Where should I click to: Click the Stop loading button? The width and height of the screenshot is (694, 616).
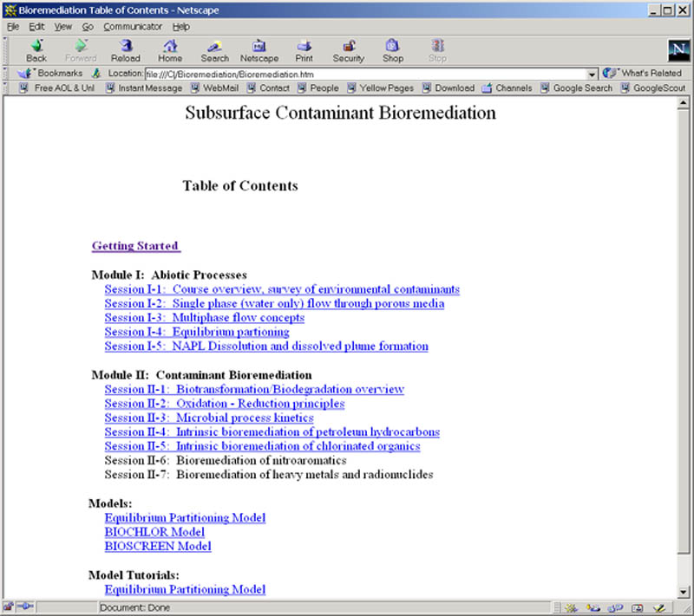pos(437,51)
